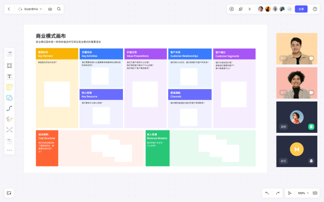Open the +3 additional collaborators badge
324x202 pixels.
click(290, 9)
